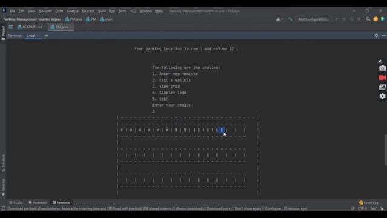Click PM.java breadcrumb in navigation bar
Image resolution: width=387 pixels, height=218 pixels.
pyautogui.click(x=73, y=19)
